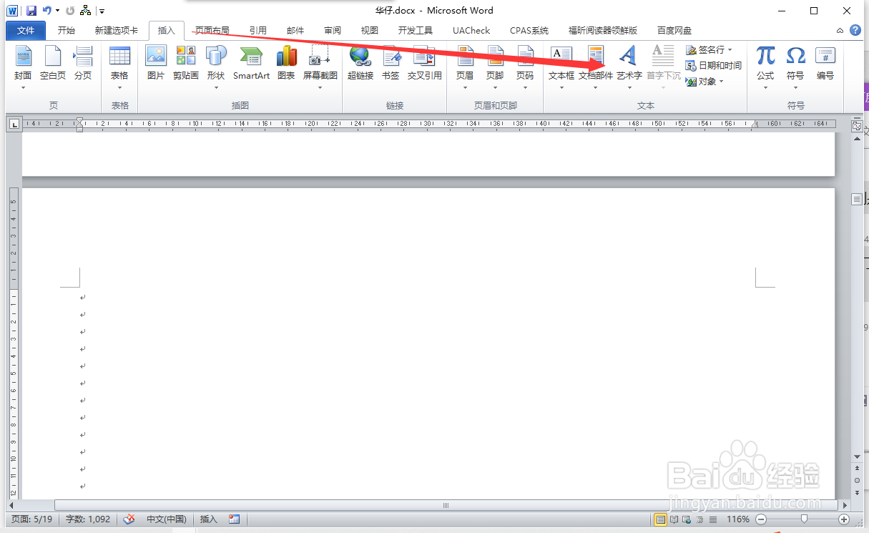Insert numbering (编号)

pyautogui.click(x=825, y=63)
